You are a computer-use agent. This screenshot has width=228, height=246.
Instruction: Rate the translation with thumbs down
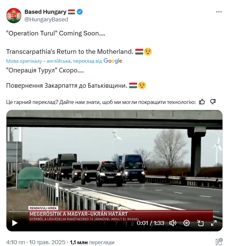click(213, 102)
